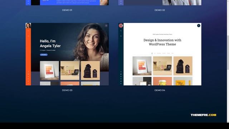Click the 'Design & Innovation with WordPress Theme' heading

162,42
